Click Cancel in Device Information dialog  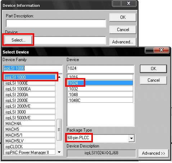point(123,30)
